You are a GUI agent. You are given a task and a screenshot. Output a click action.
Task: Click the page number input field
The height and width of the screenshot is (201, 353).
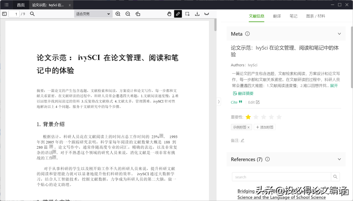point(14,14)
